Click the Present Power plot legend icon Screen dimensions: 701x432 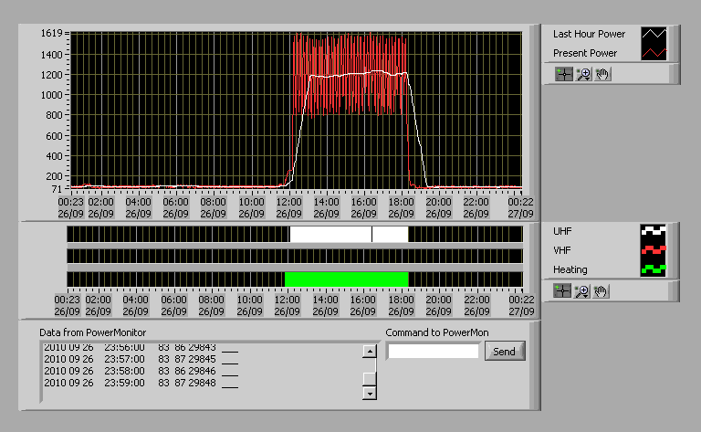coord(654,53)
